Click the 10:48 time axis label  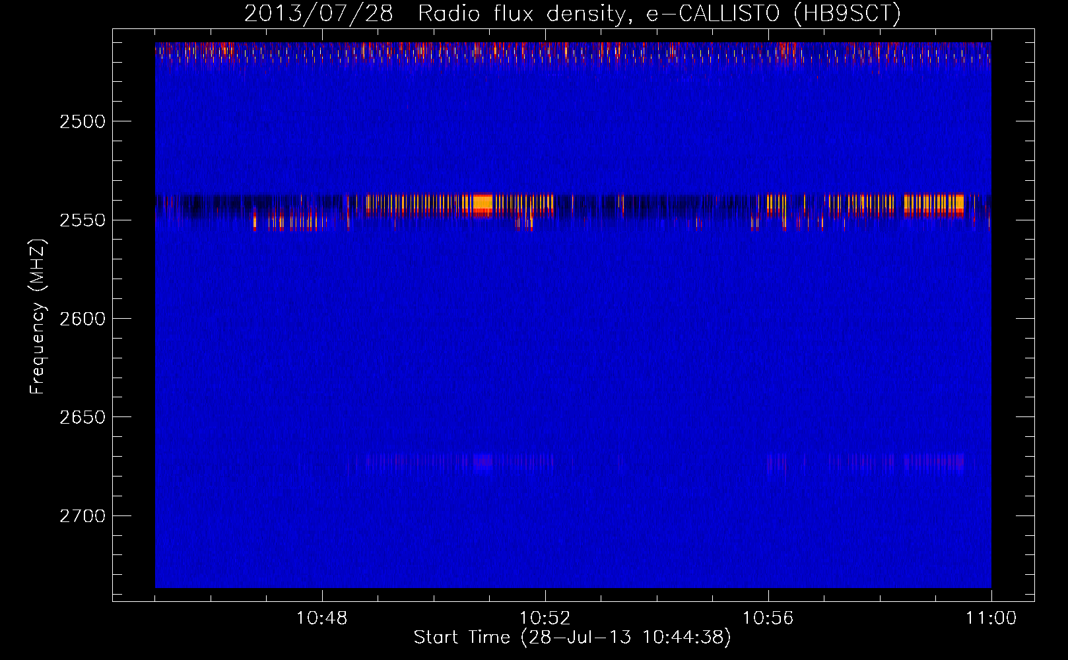click(322, 618)
